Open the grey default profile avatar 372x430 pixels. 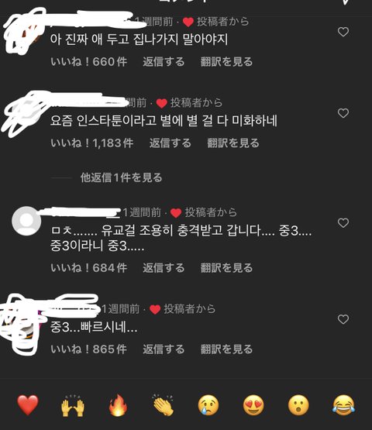(x=26, y=221)
